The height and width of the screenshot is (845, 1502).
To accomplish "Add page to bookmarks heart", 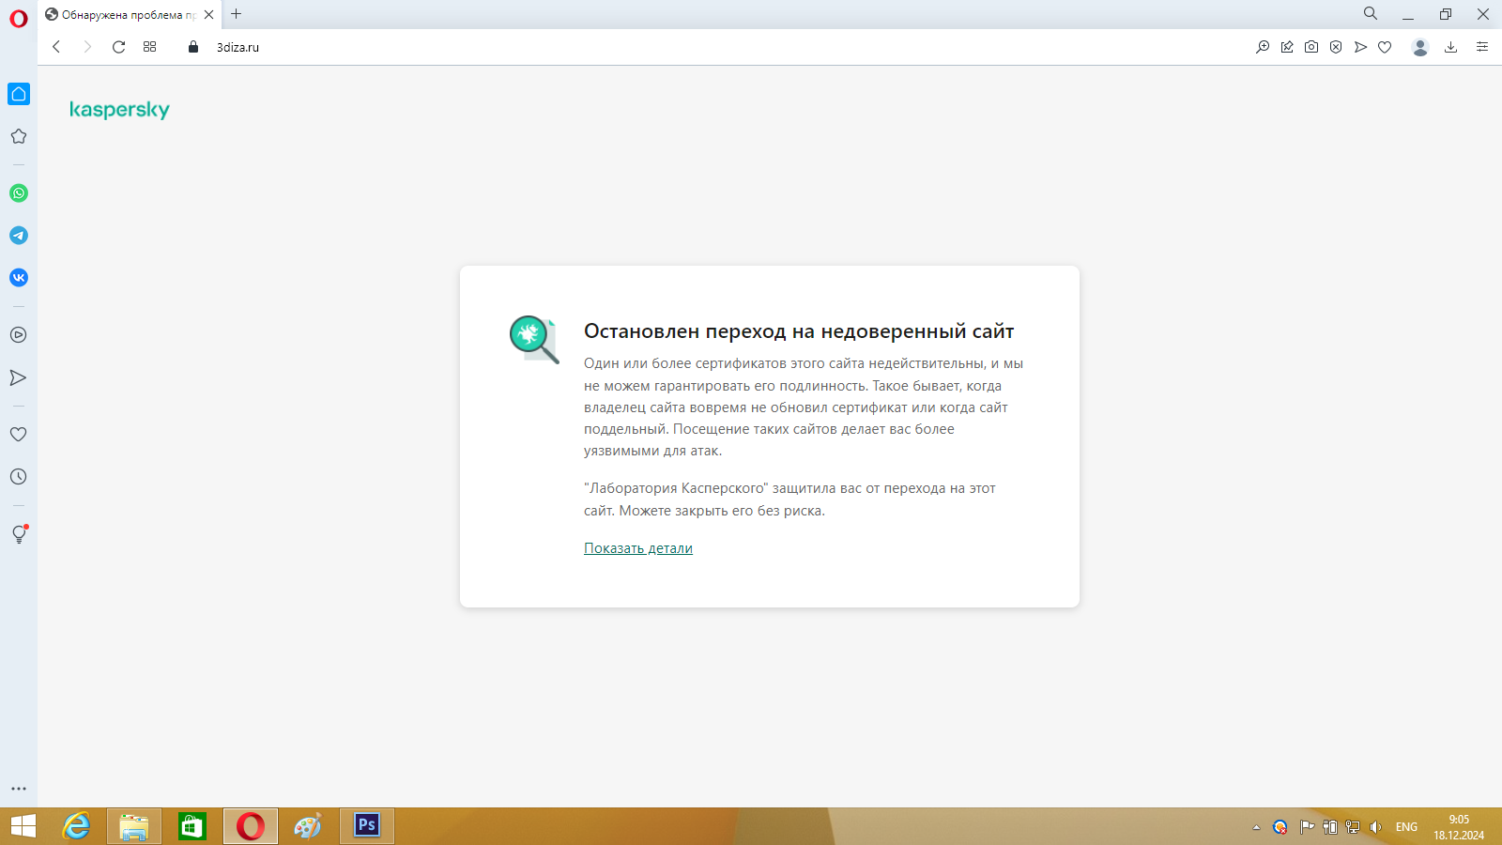I will coord(1385,47).
